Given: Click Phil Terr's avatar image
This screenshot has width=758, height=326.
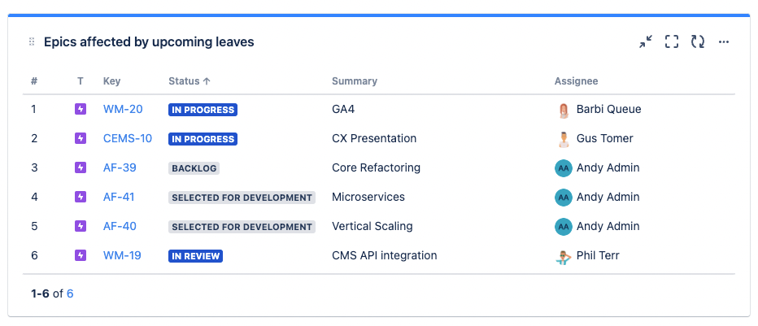Looking at the screenshot, I should pyautogui.click(x=563, y=255).
